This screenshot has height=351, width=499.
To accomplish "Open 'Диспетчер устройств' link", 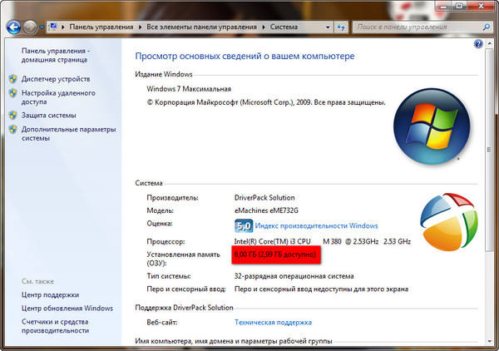I will (56, 79).
